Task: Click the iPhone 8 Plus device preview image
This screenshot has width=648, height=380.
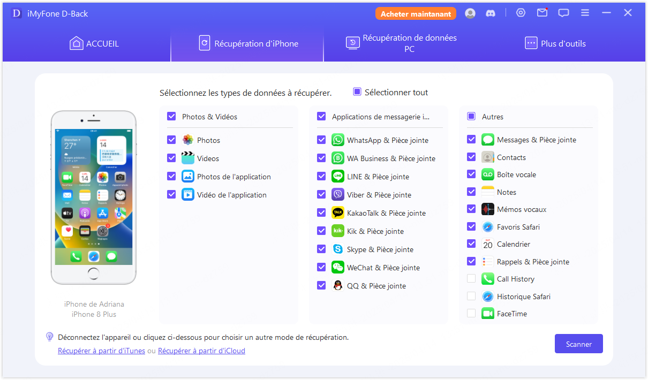Action: [94, 197]
